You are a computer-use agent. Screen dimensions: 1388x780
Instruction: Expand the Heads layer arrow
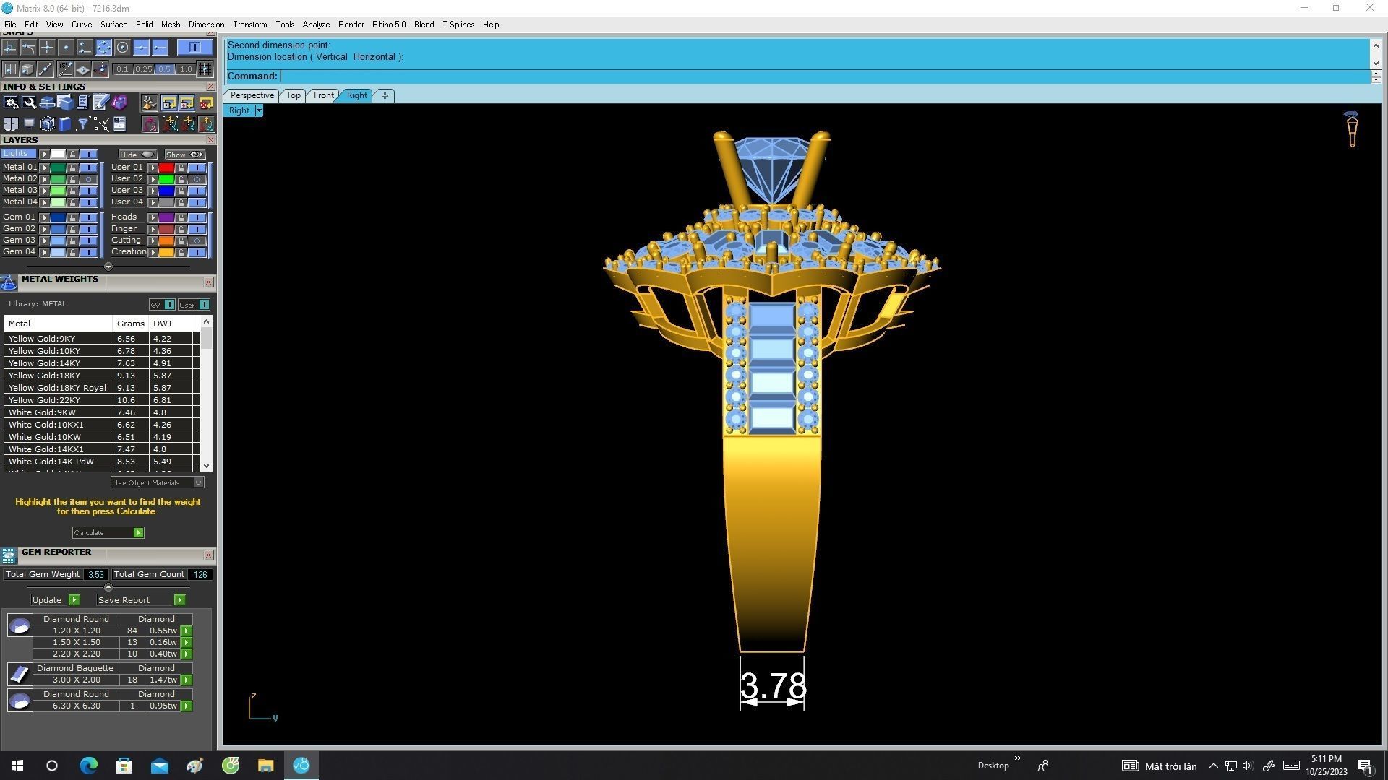(x=153, y=217)
